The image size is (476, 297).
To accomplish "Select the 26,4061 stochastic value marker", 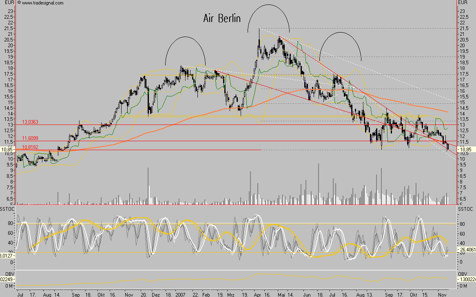I will (467, 249).
